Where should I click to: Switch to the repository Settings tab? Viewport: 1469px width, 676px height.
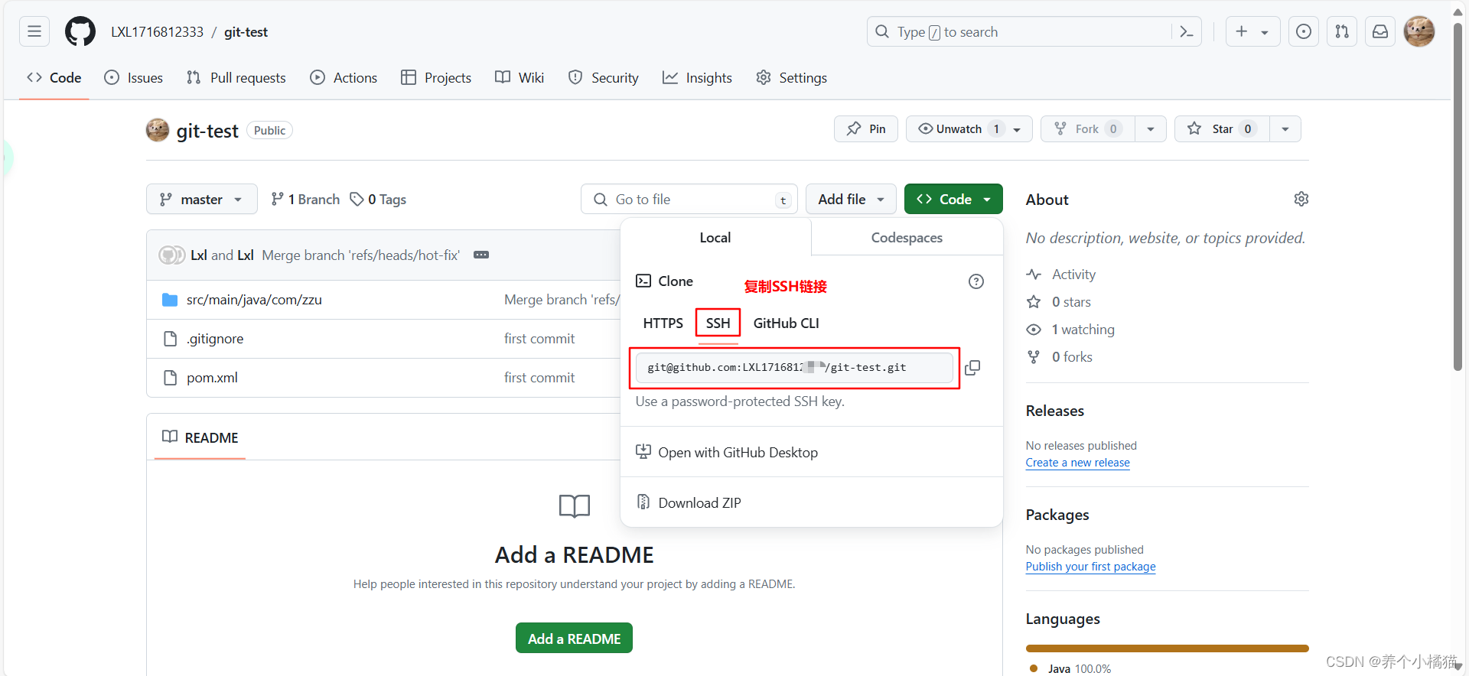(791, 77)
